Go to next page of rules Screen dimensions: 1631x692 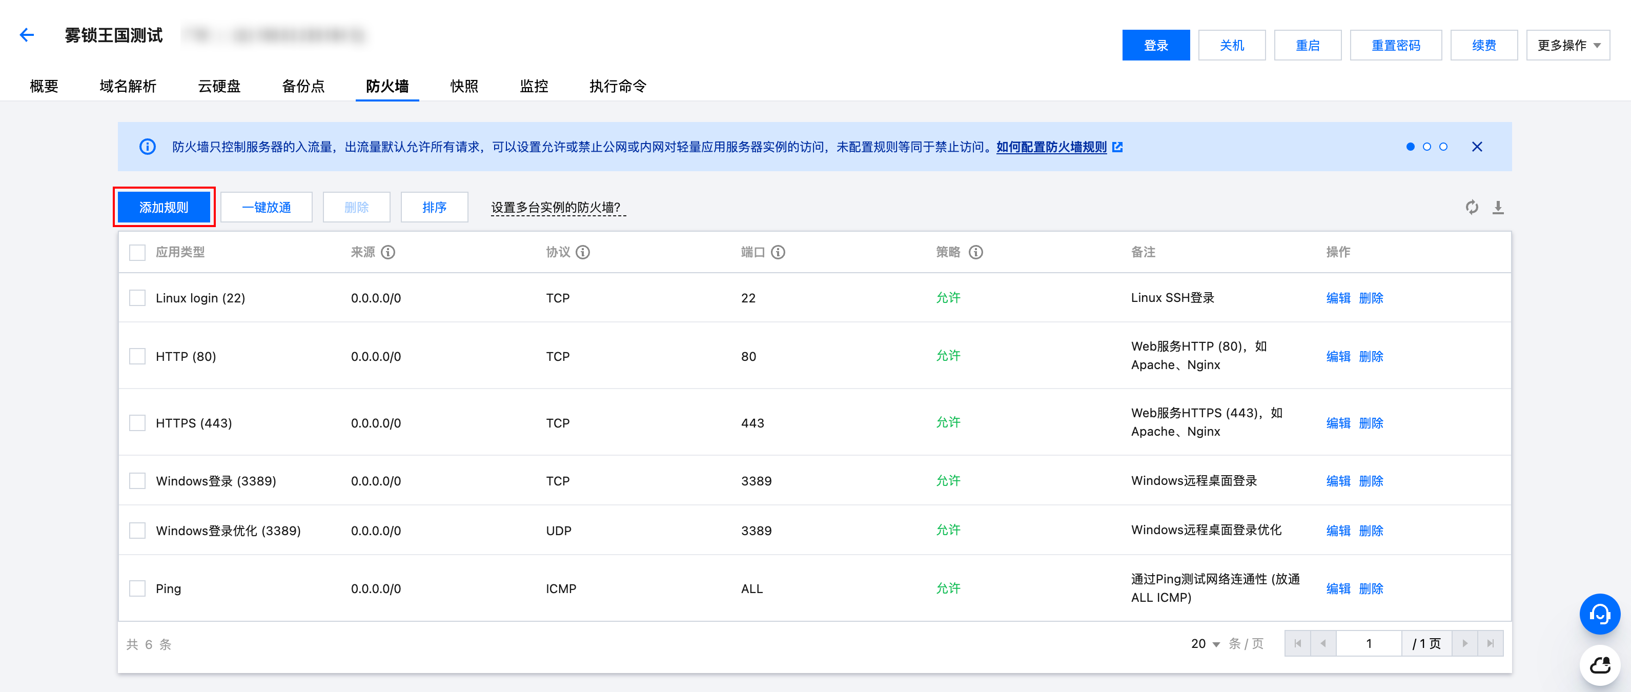click(1464, 643)
